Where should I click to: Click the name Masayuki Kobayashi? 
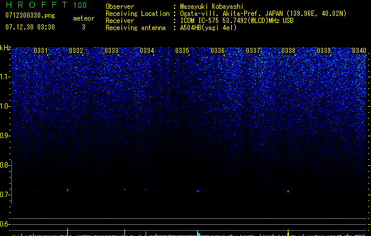(212, 6)
